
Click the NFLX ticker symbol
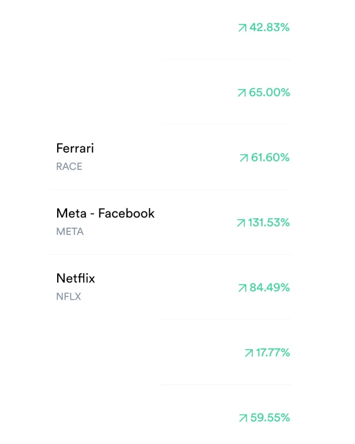click(68, 296)
